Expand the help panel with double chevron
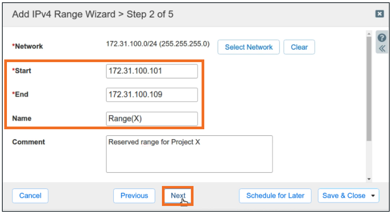 (382, 48)
